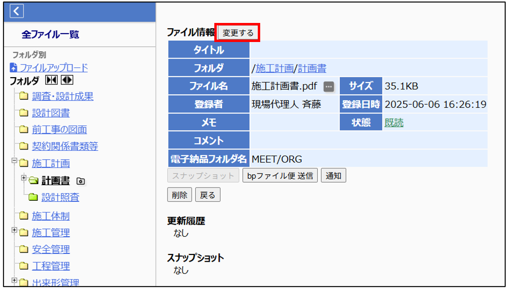Open the 設計図書 folder

point(50,113)
